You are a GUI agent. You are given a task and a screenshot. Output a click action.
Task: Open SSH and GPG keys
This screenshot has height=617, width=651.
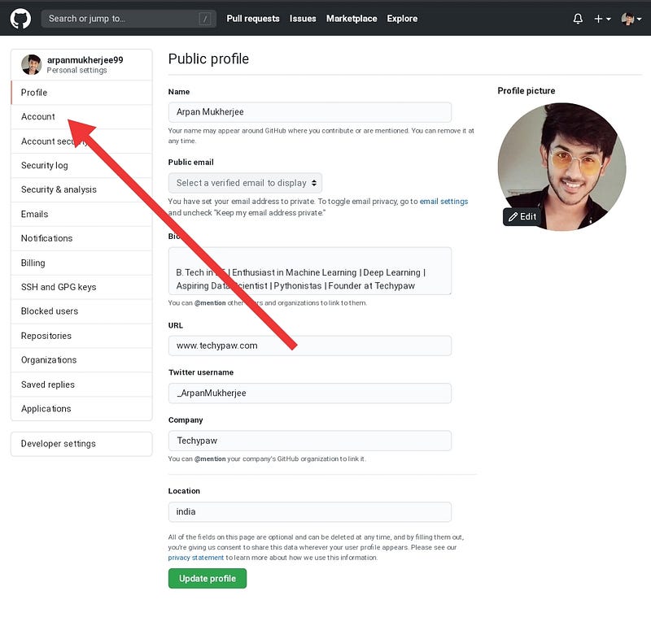coord(81,287)
